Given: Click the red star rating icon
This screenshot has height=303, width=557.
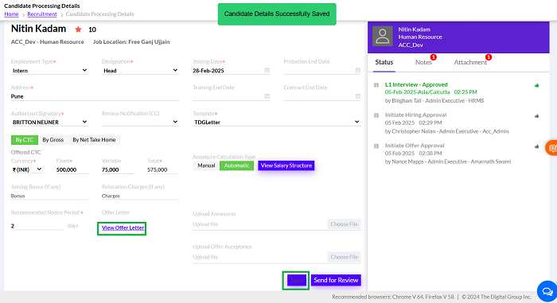Looking at the screenshot, I should (x=78, y=29).
